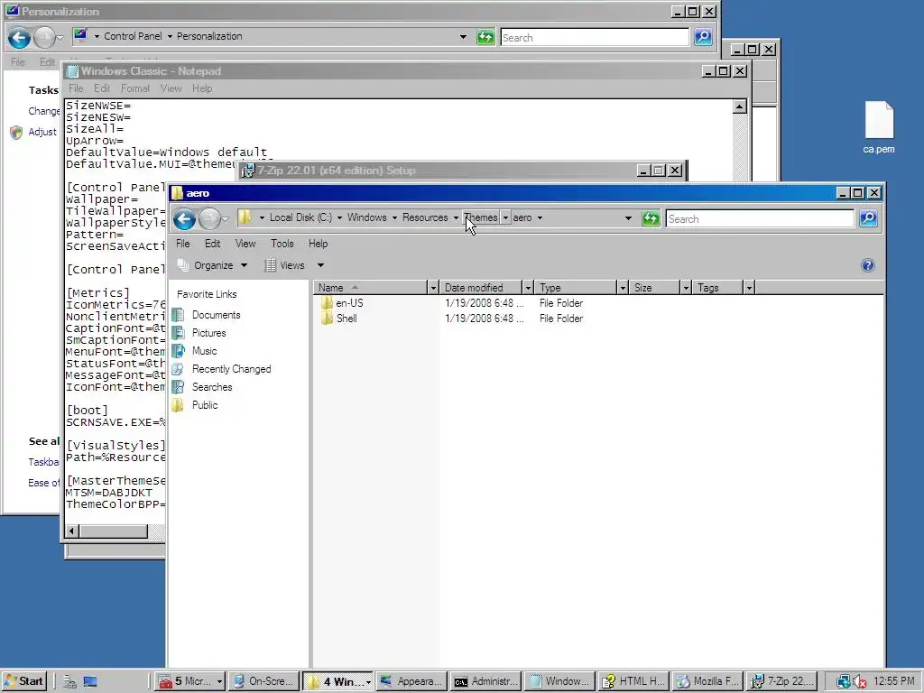Expand Type column filter dropdown
924x693 pixels.
tap(623, 288)
